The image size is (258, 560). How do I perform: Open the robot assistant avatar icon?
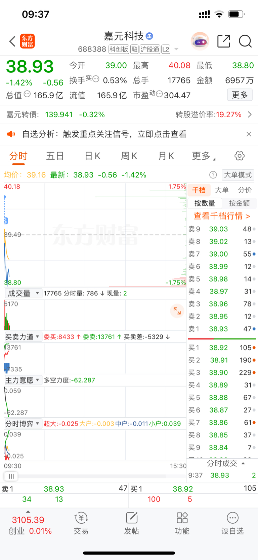(200, 41)
